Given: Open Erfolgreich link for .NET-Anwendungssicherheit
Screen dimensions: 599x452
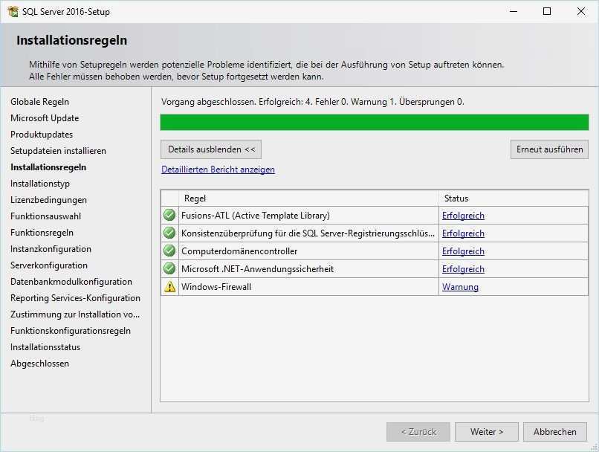Looking at the screenshot, I should click(463, 269).
